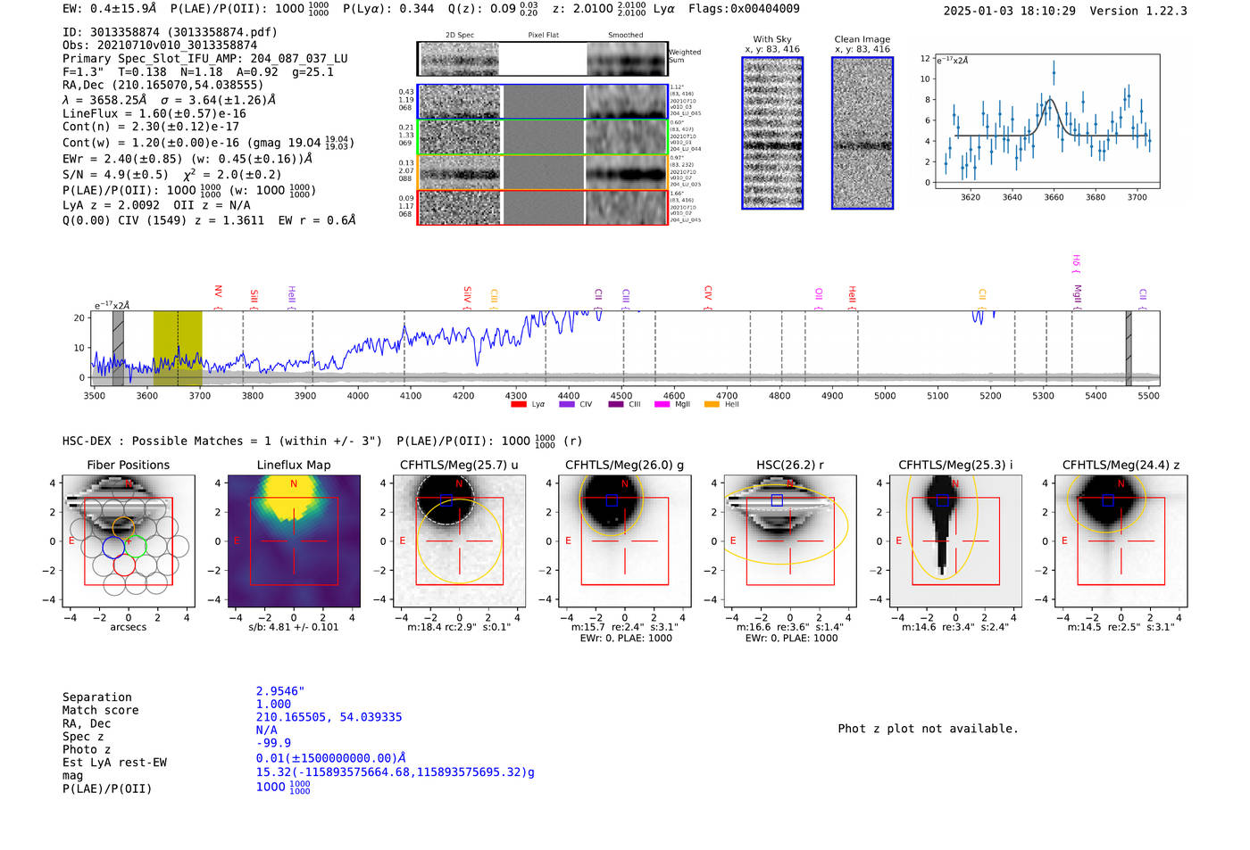Click the 'Obs: 20210710v010_3013358874' line

pos(160,45)
